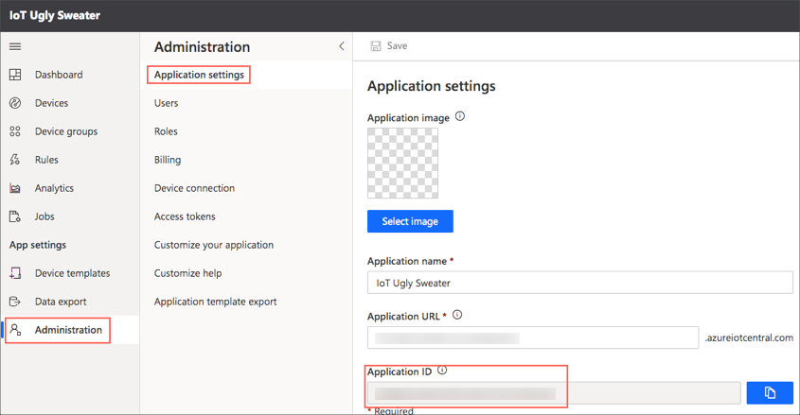Toggle the hamburger navigation menu
The height and width of the screenshot is (415, 800).
[x=15, y=46]
